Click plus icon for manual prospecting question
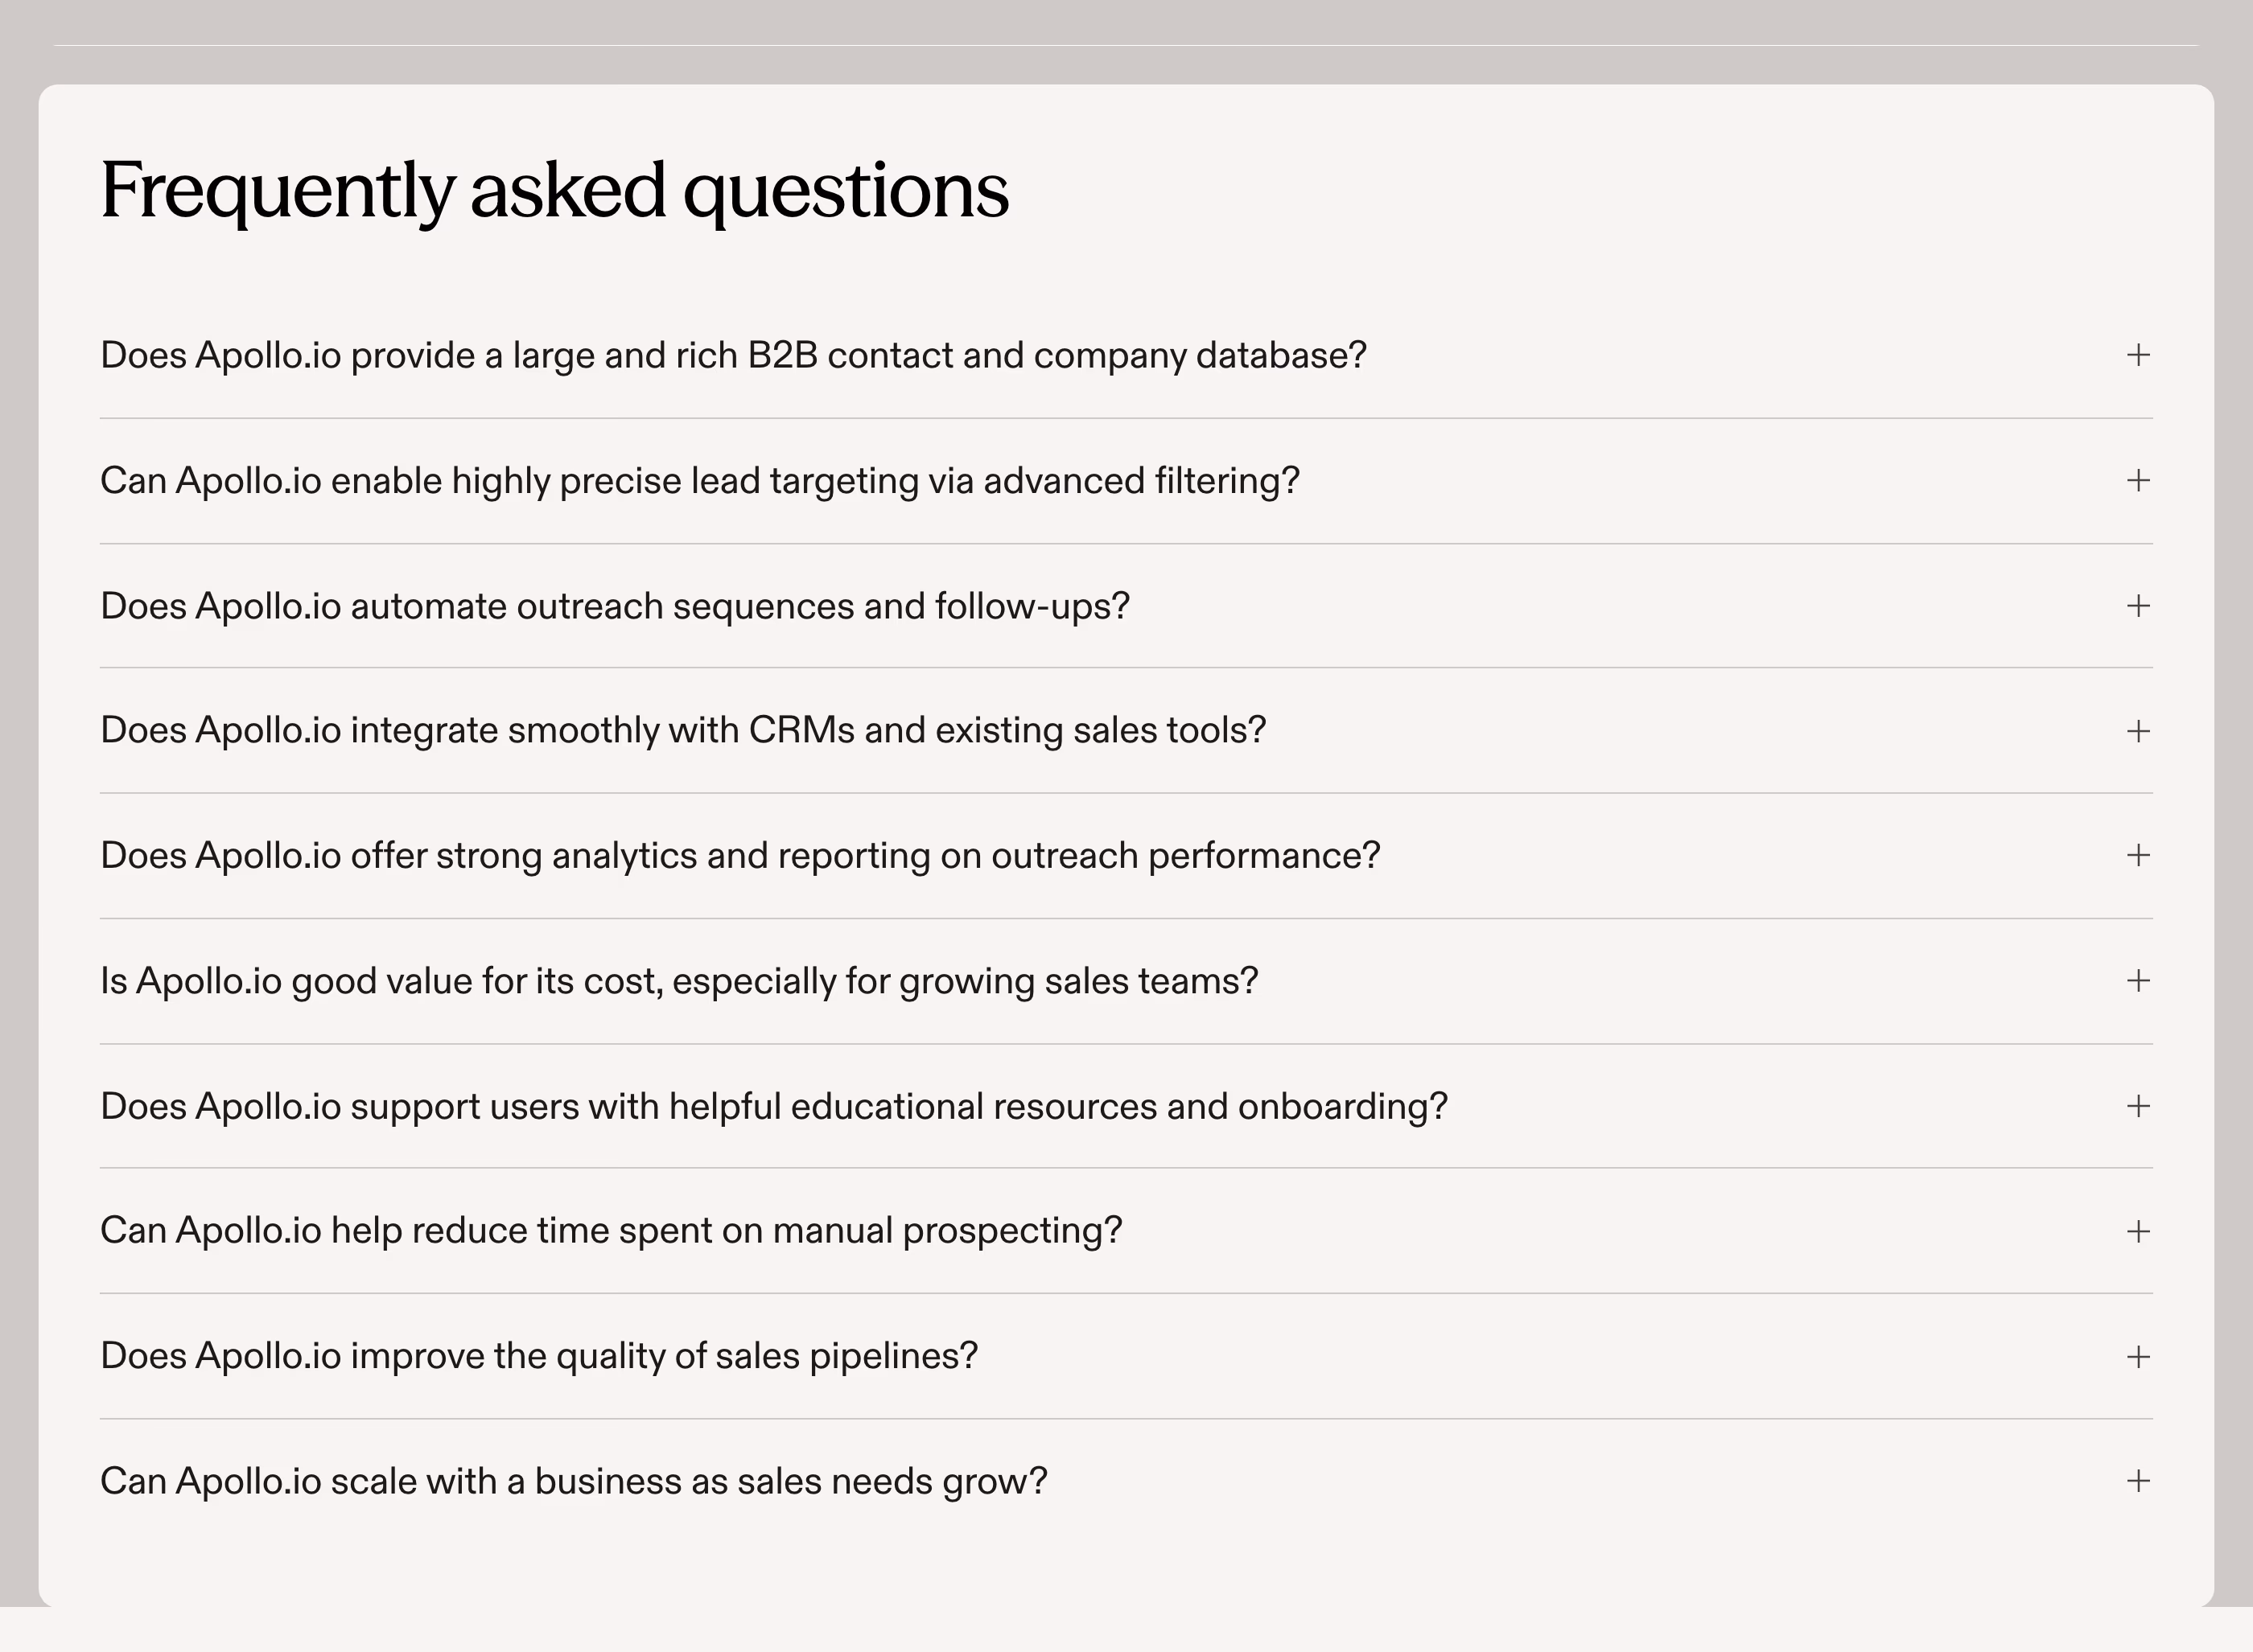The width and height of the screenshot is (2253, 1652). pyautogui.click(x=2138, y=1231)
